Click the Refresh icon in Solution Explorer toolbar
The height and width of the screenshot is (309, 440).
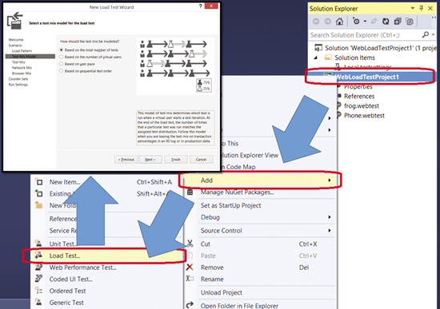coord(386,22)
